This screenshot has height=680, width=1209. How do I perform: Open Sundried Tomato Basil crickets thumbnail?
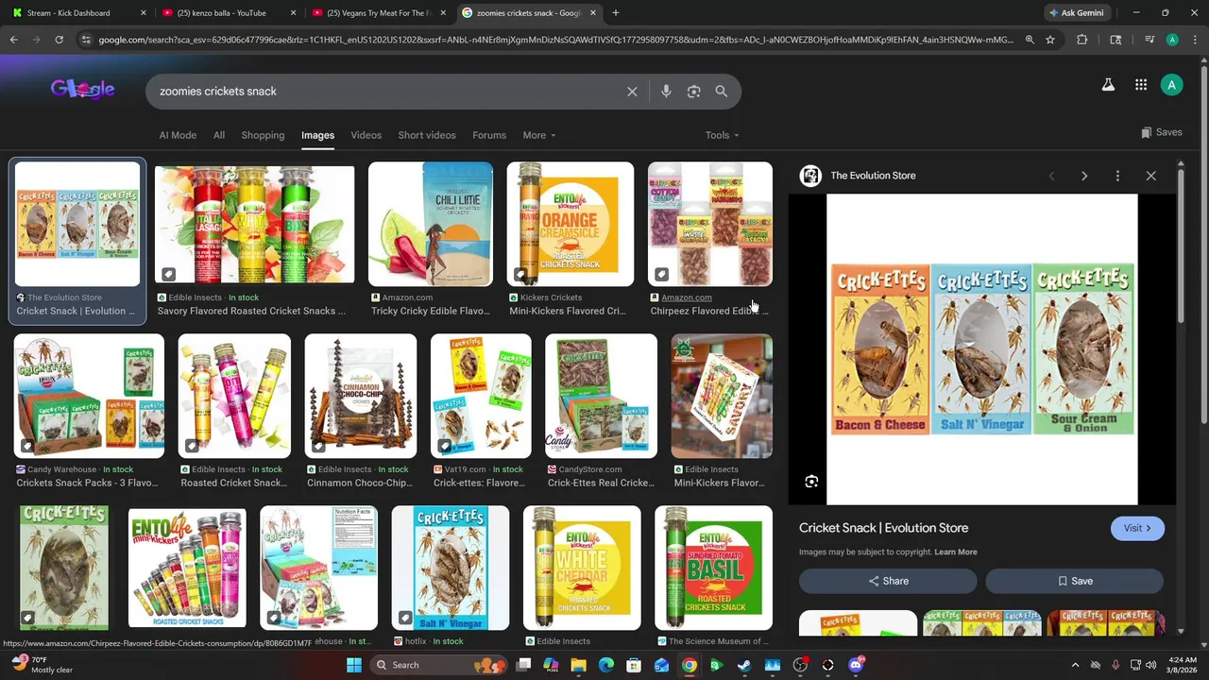(713, 568)
